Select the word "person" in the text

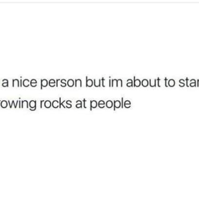61,83
